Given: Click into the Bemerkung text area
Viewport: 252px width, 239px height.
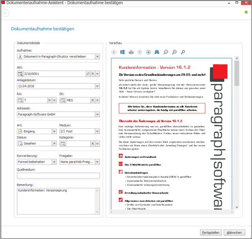Looking at the screenshot, I should point(56,201).
